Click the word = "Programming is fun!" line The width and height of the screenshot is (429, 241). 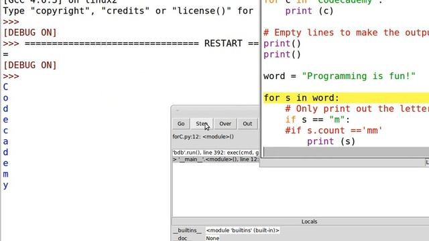pos(339,76)
